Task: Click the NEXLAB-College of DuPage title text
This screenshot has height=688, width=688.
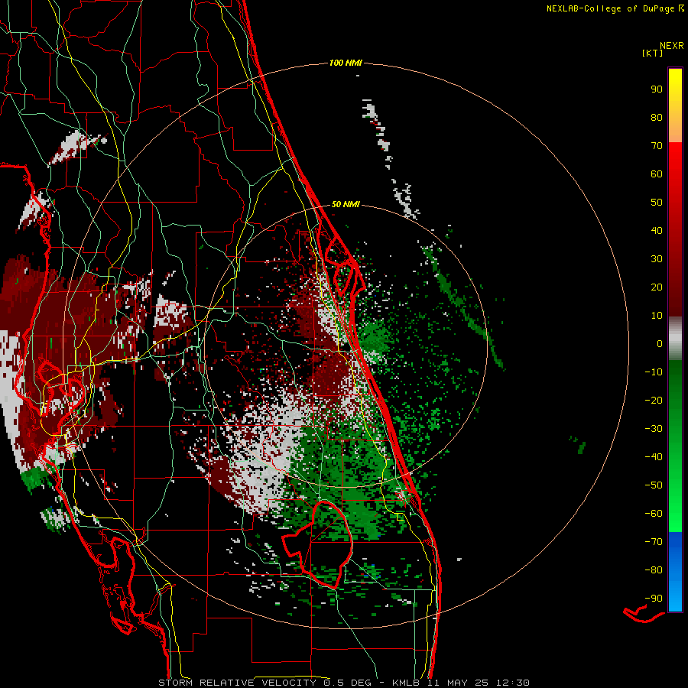Action: 610,8
